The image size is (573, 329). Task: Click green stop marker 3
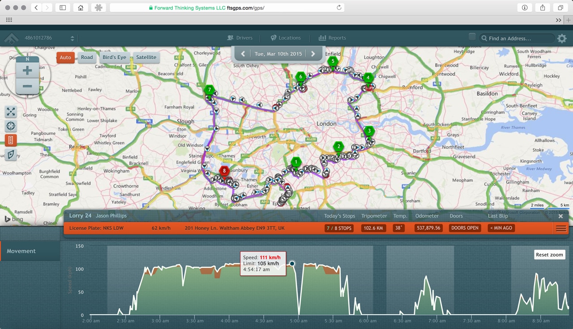coord(369,131)
